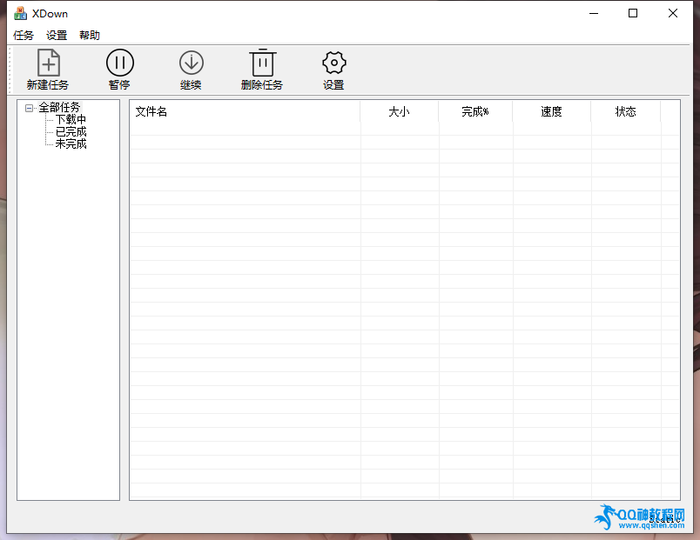Open the 设置 menu in the menu bar
Image resolution: width=700 pixels, height=540 pixels.
(57, 36)
